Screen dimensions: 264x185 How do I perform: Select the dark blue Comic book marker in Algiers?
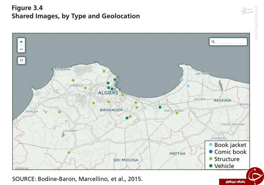click(112, 89)
